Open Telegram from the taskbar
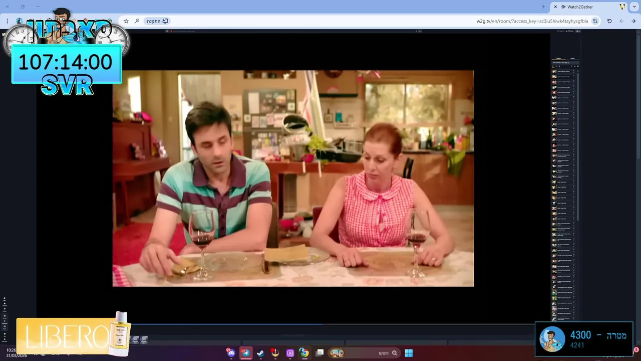The image size is (641, 361). (x=245, y=353)
